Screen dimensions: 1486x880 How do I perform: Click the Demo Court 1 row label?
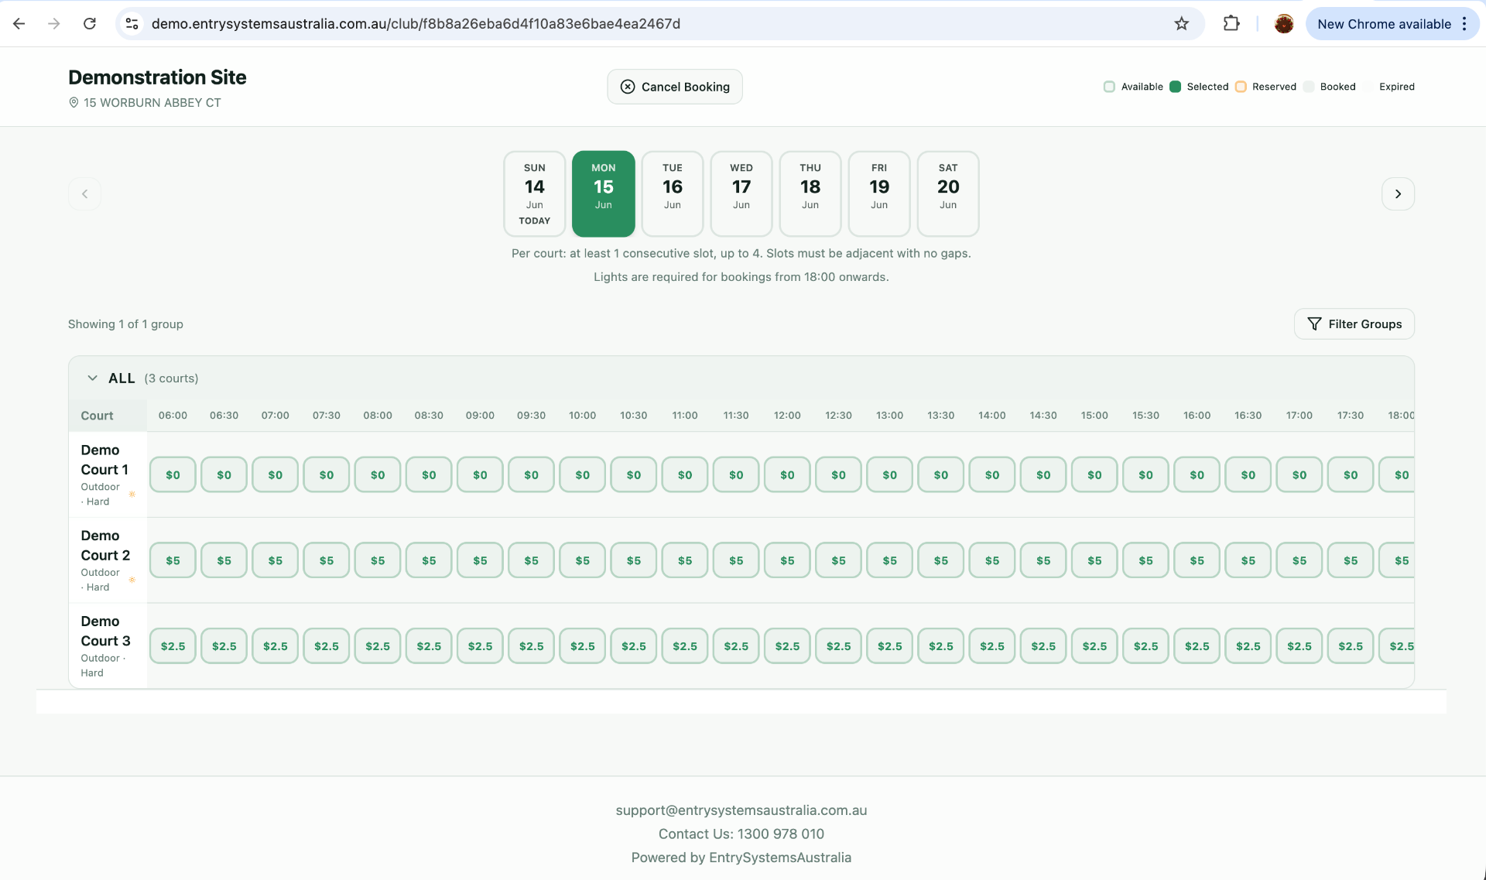point(104,460)
